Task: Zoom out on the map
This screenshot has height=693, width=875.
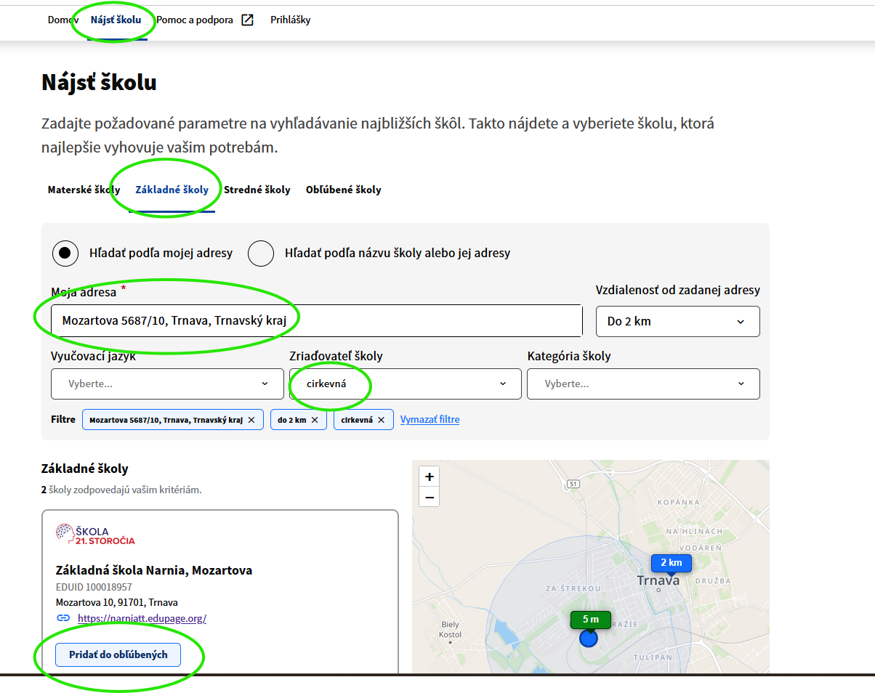Action: pyautogui.click(x=430, y=498)
